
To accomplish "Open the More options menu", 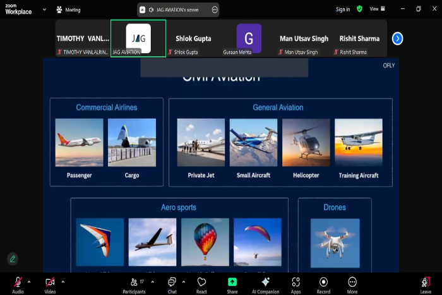I will point(352,282).
